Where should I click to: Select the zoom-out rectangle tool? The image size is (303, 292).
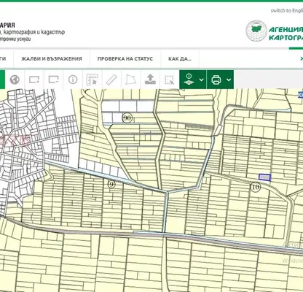coord(53,80)
